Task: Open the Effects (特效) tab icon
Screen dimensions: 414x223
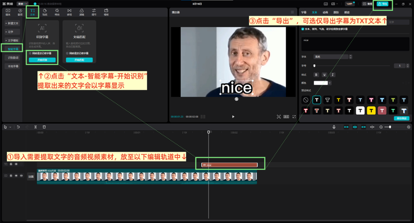Action: point(57,12)
